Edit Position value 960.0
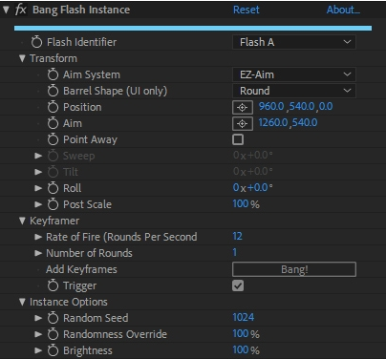386x359 pixels. [271, 106]
